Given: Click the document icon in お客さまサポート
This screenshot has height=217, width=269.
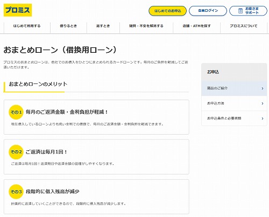Looking at the screenshot, I should click(240, 11).
